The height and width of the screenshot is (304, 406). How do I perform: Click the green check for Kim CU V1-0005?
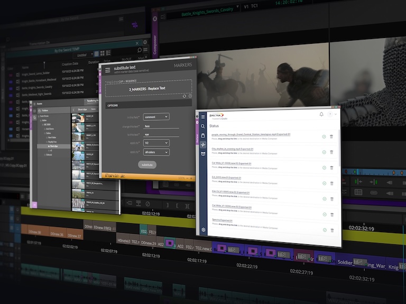tap(325, 199)
